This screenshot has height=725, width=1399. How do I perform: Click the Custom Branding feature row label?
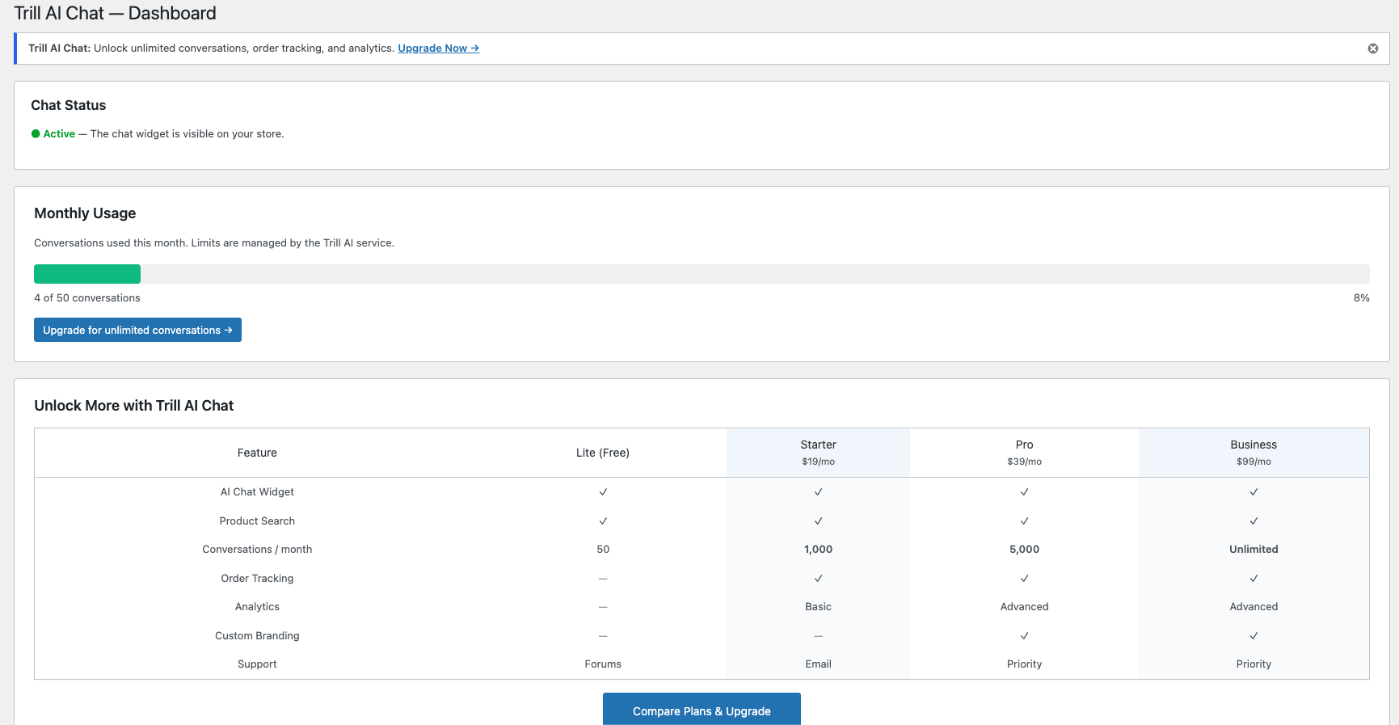coord(257,636)
